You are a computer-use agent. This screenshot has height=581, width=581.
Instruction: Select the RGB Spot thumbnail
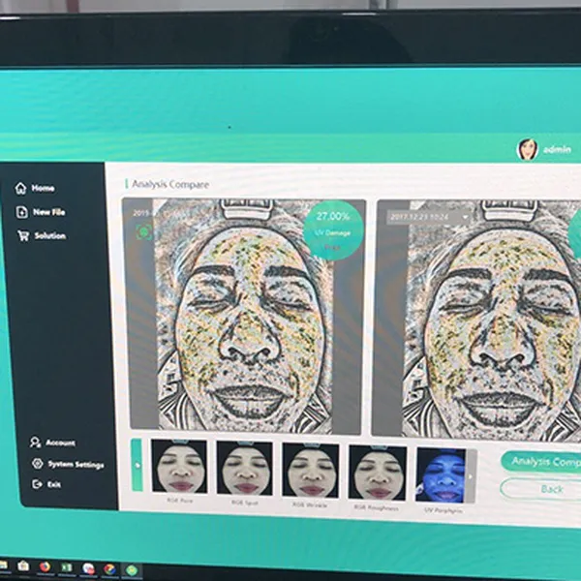click(x=245, y=469)
